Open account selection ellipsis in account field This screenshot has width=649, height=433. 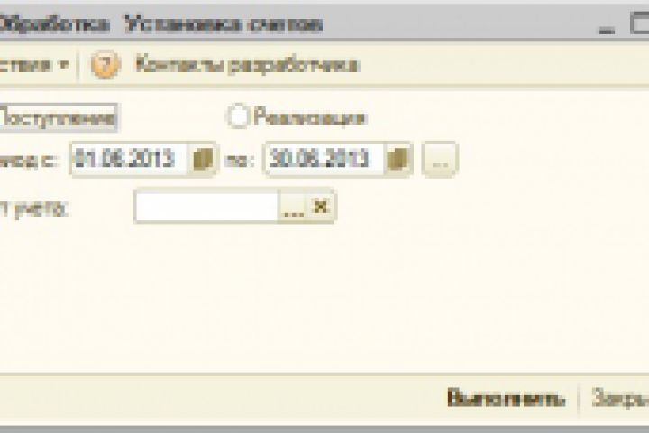click(293, 207)
